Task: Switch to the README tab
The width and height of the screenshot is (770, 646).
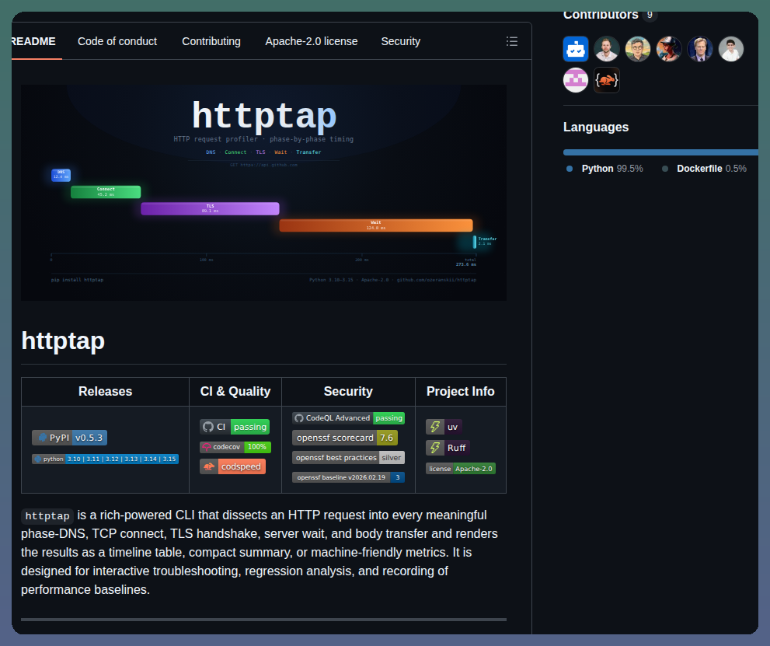Action: (x=33, y=41)
